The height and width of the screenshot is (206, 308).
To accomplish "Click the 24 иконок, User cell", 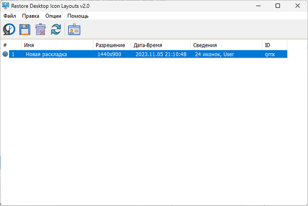I will [214, 54].
